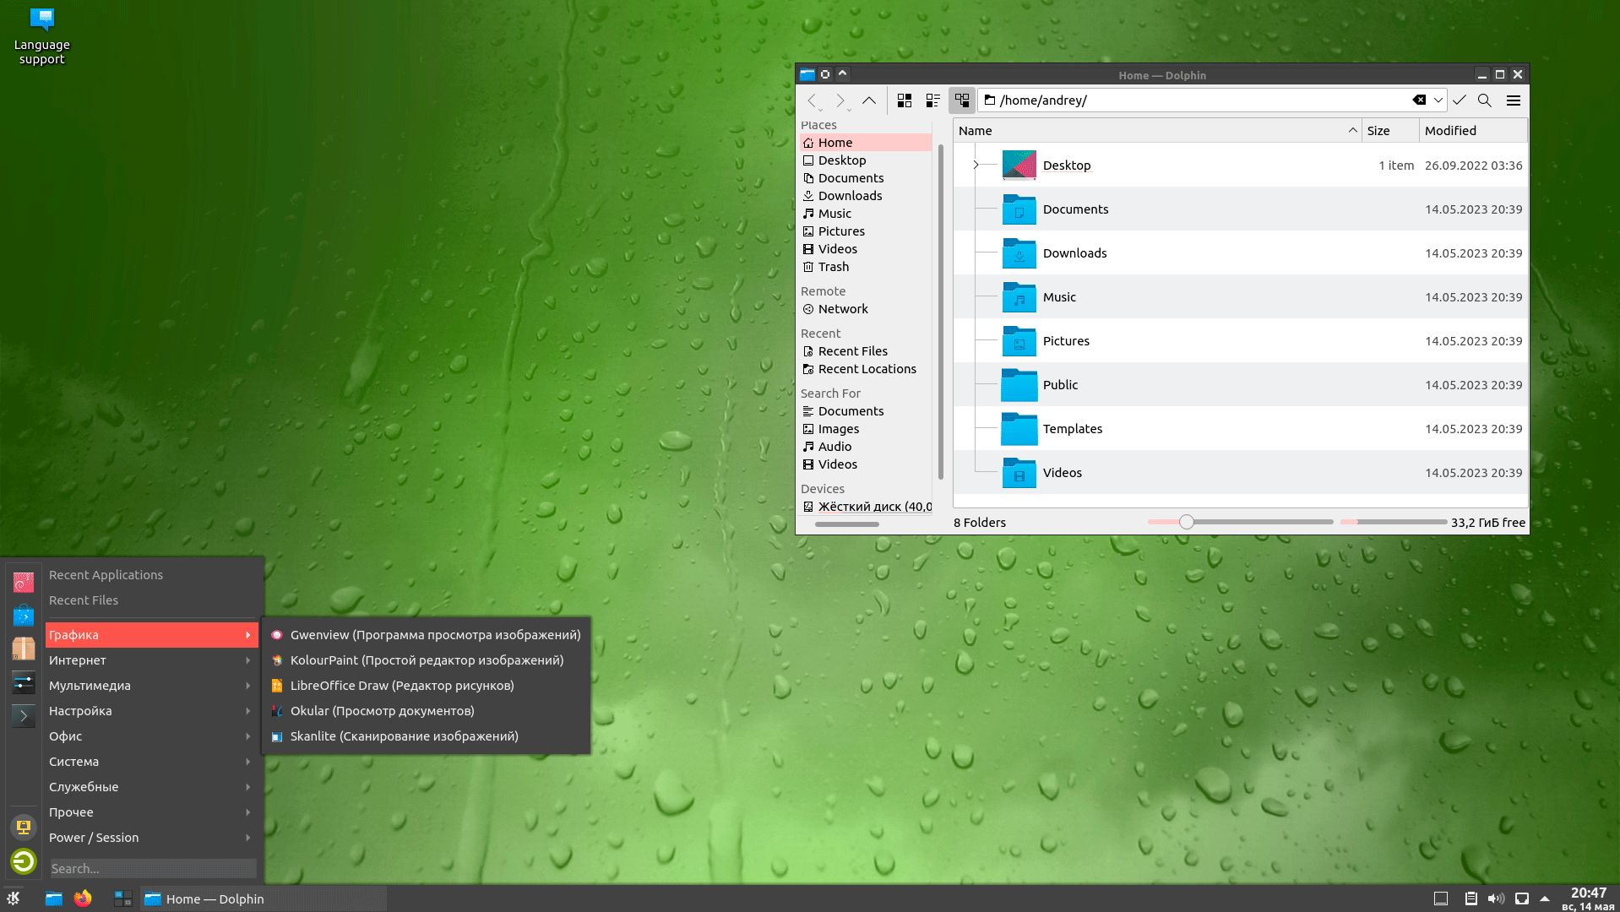
Task: Open Downloads in the Places panel
Action: 850,196
